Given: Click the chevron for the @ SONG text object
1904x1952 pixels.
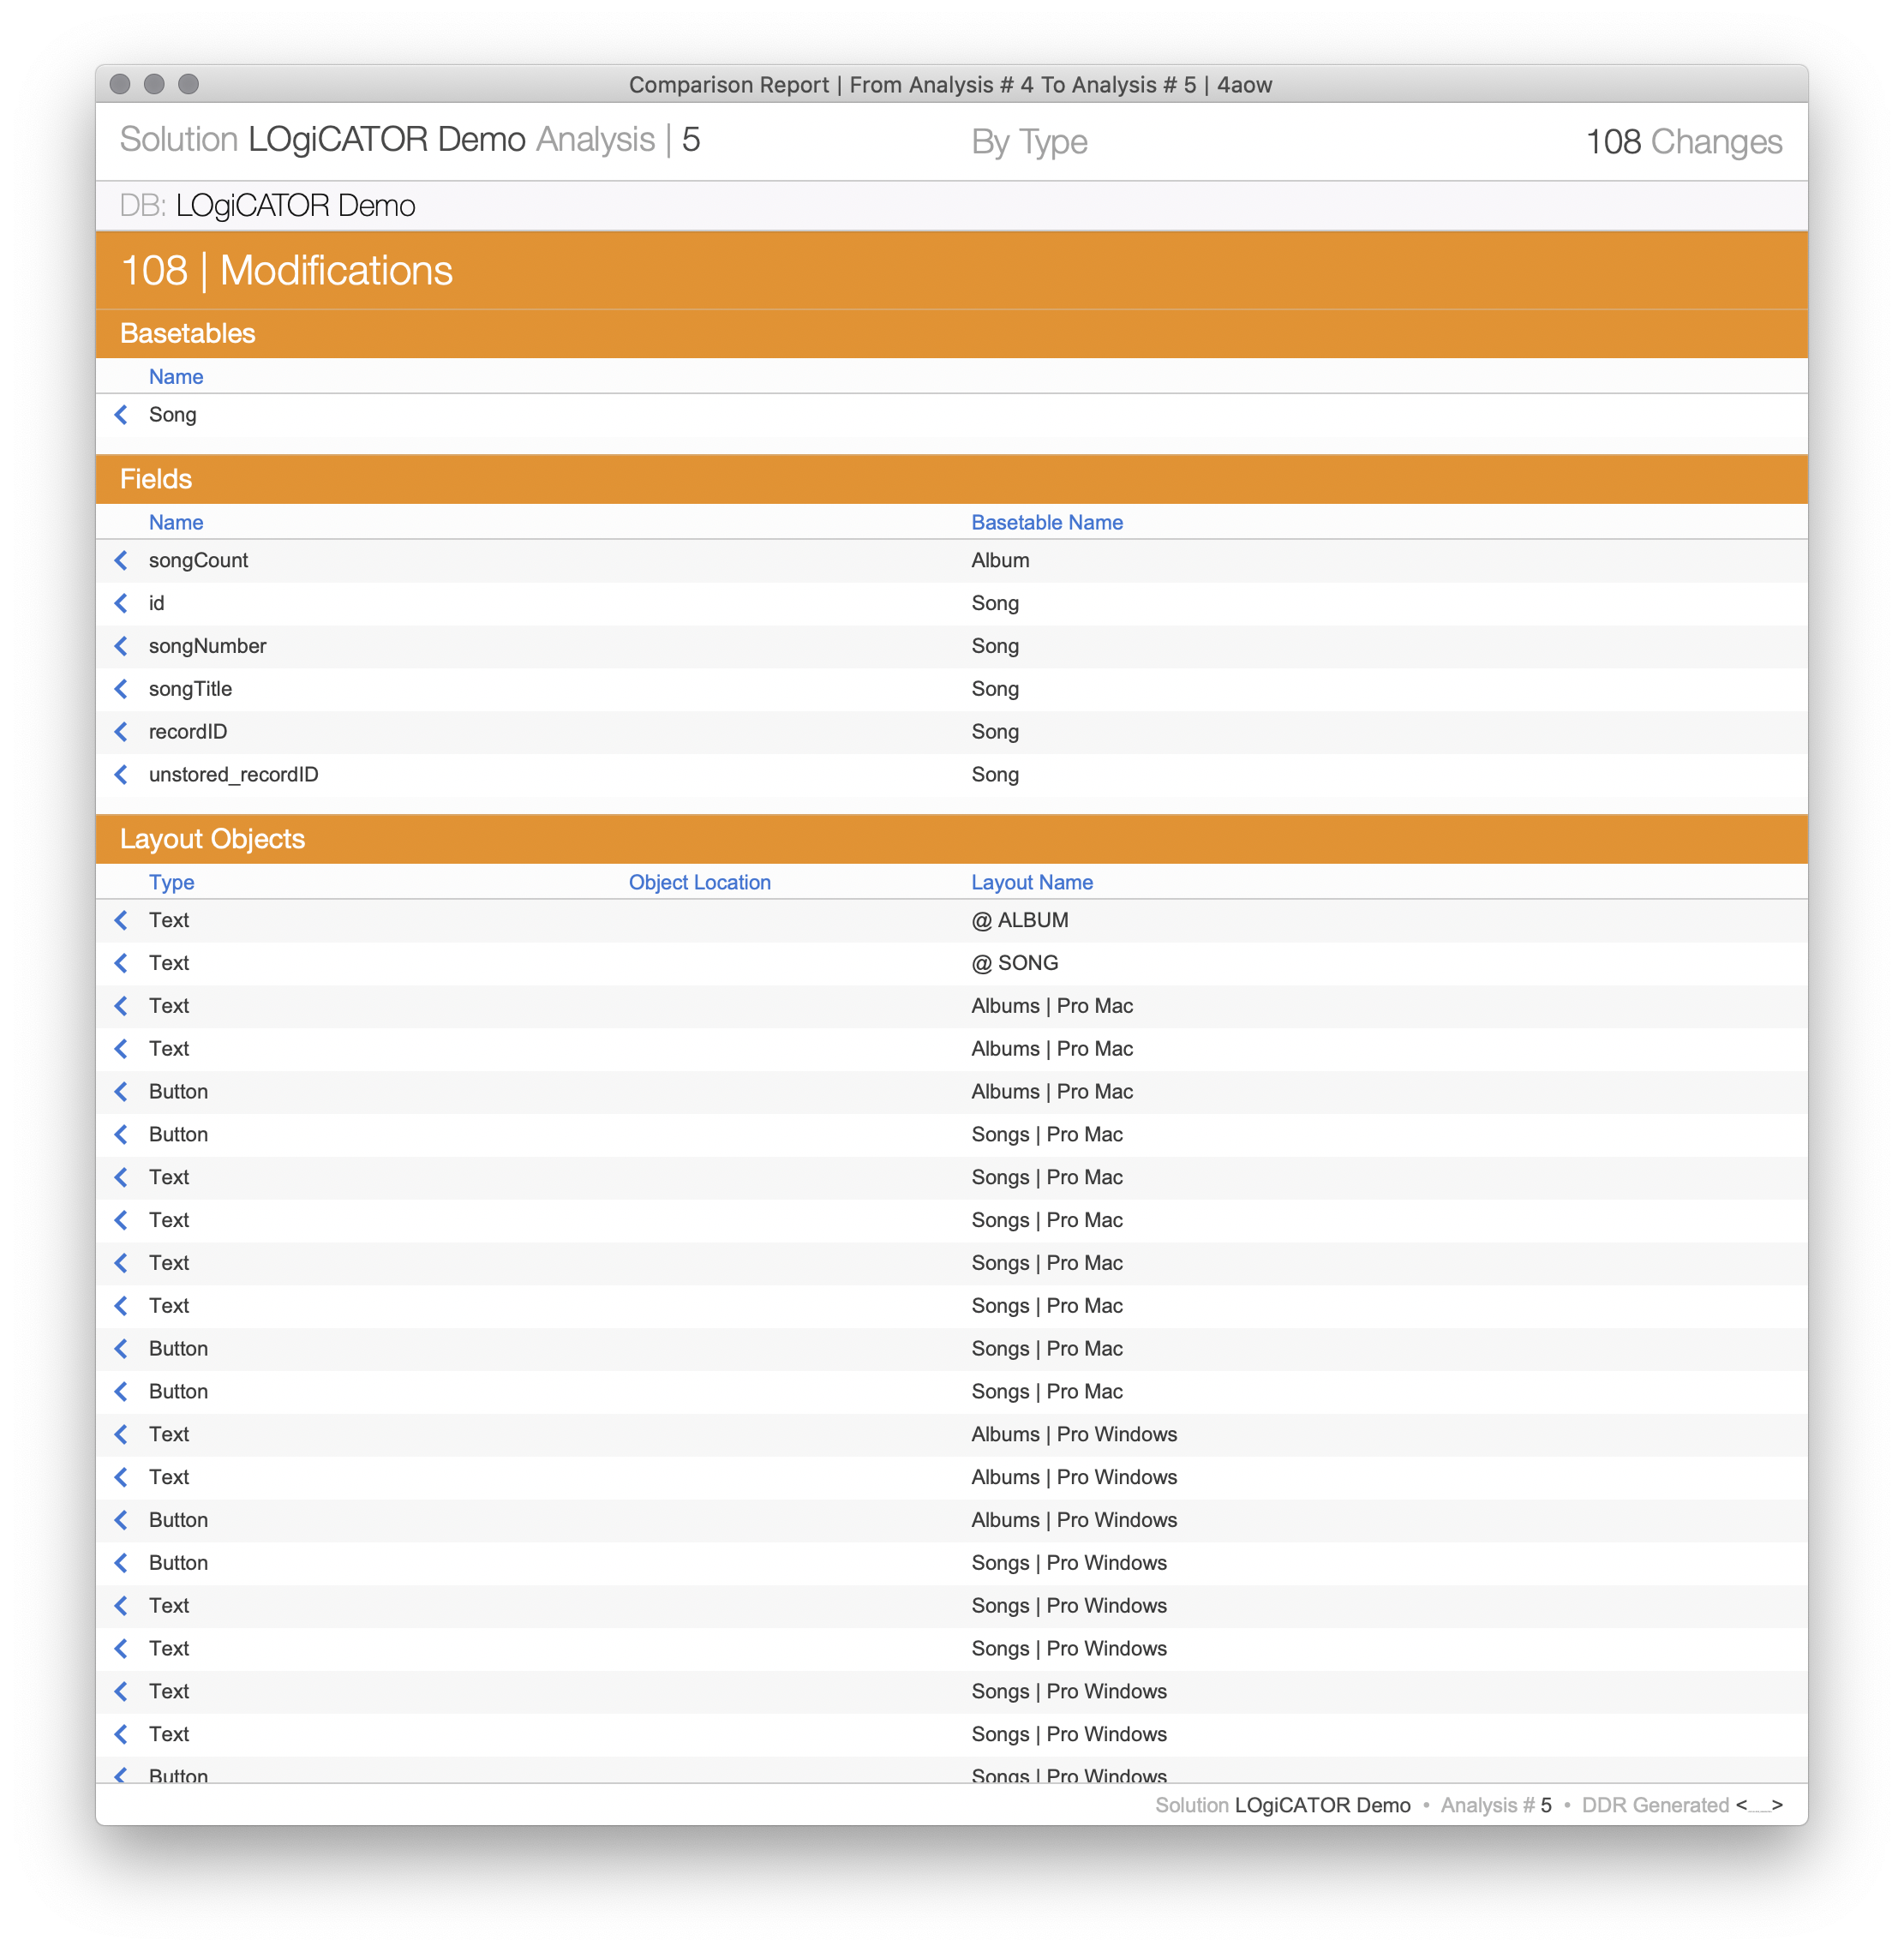Looking at the screenshot, I should (x=122, y=962).
